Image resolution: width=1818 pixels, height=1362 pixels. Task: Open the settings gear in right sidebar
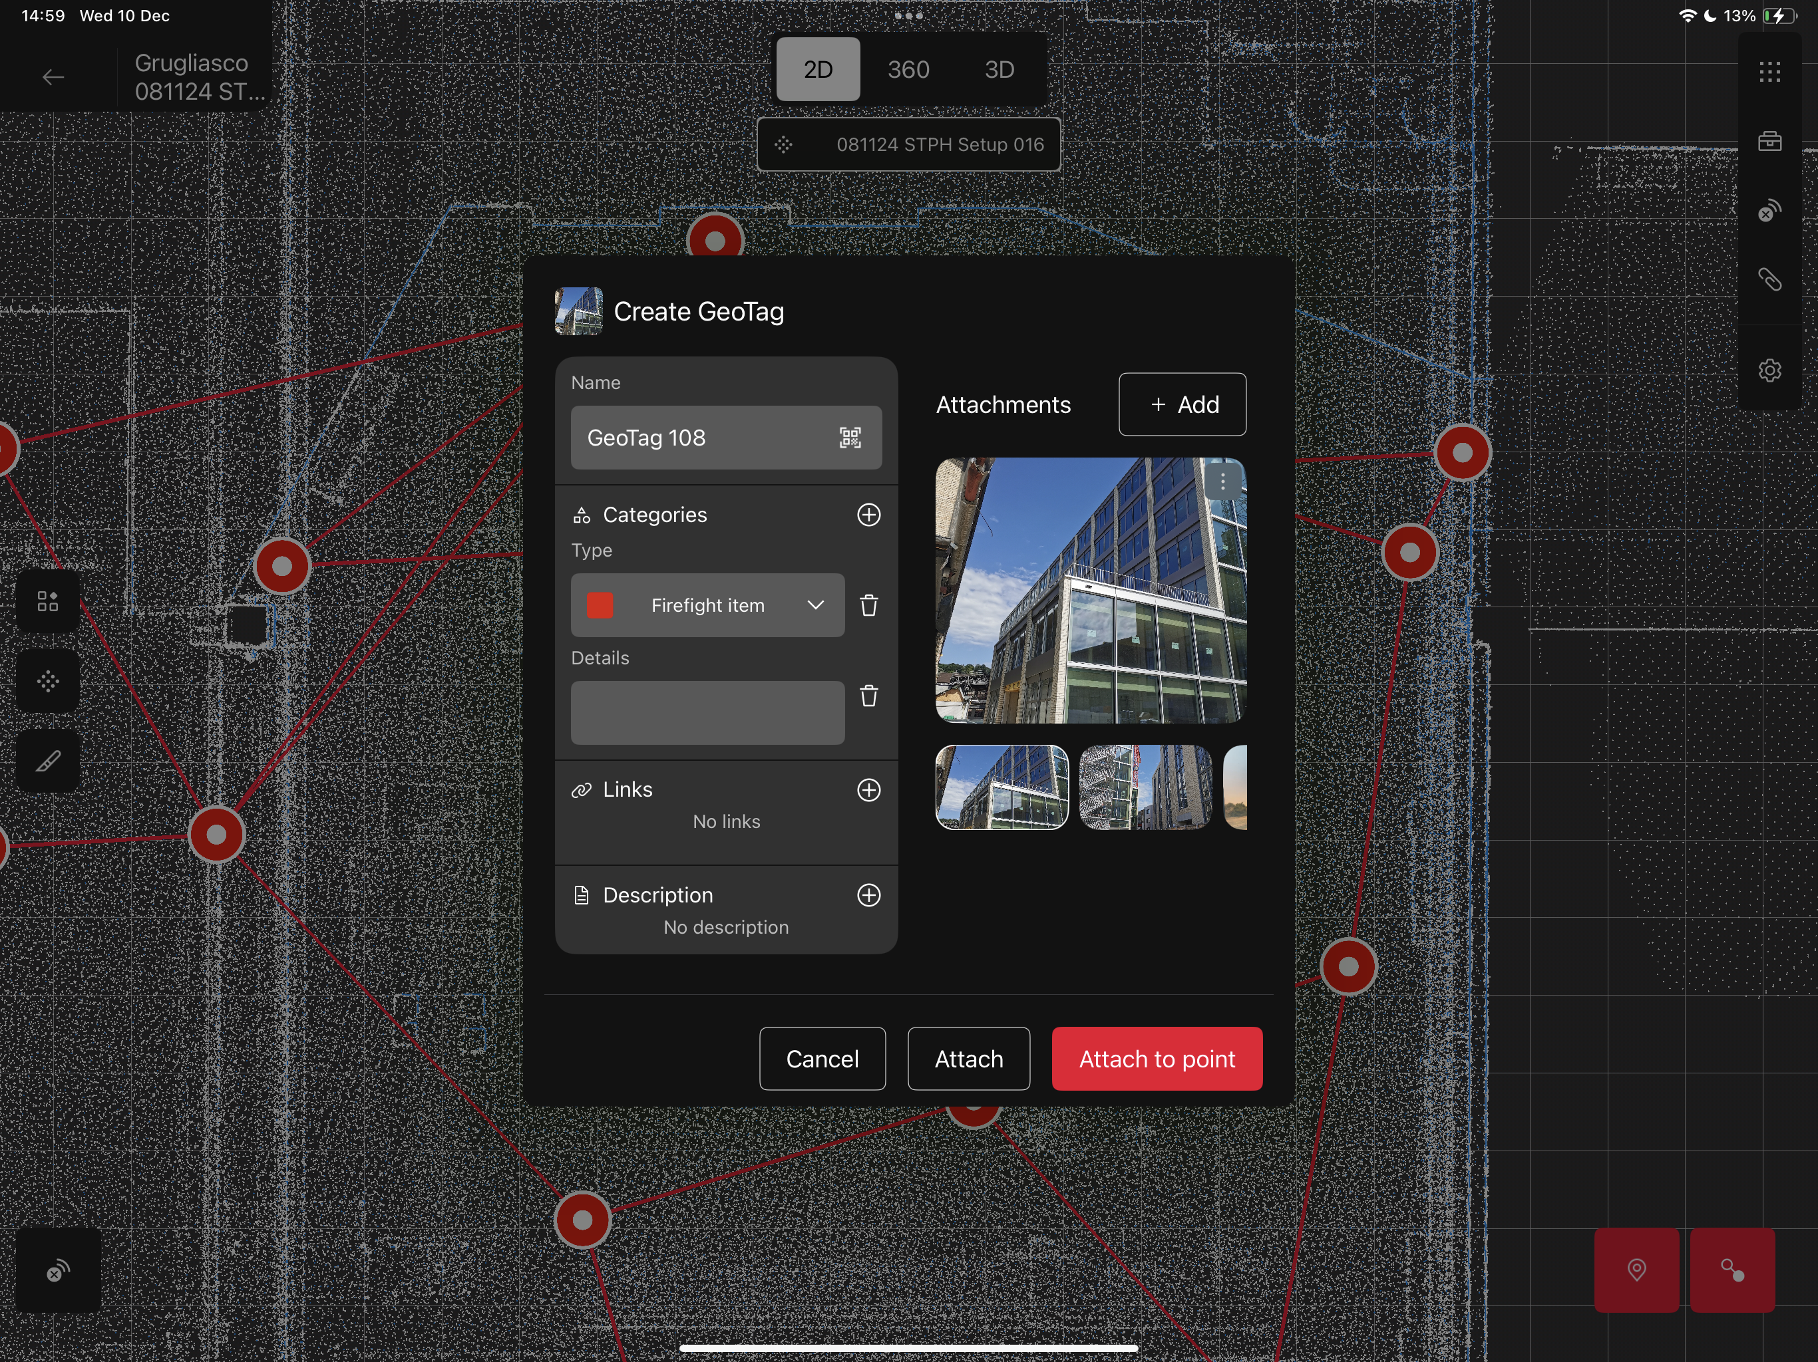1769,370
